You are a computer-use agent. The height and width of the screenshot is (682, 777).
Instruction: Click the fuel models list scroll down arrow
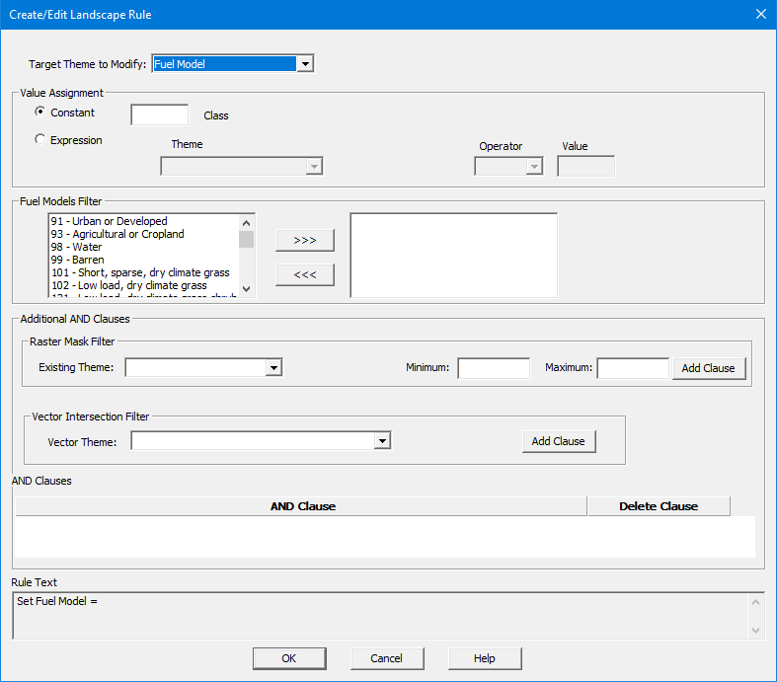point(246,289)
